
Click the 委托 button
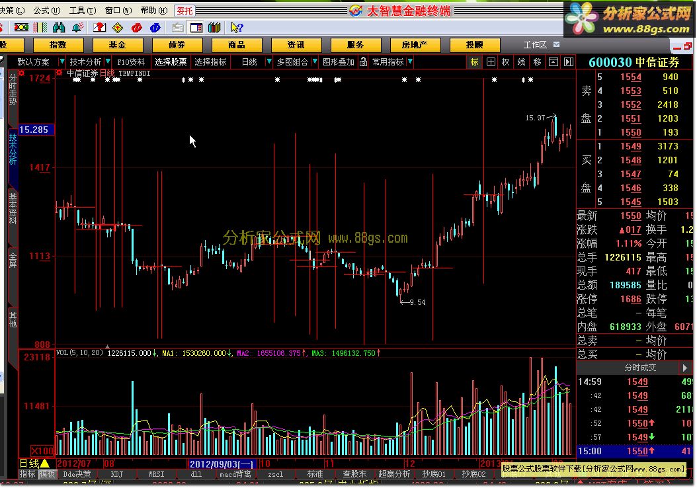(184, 10)
